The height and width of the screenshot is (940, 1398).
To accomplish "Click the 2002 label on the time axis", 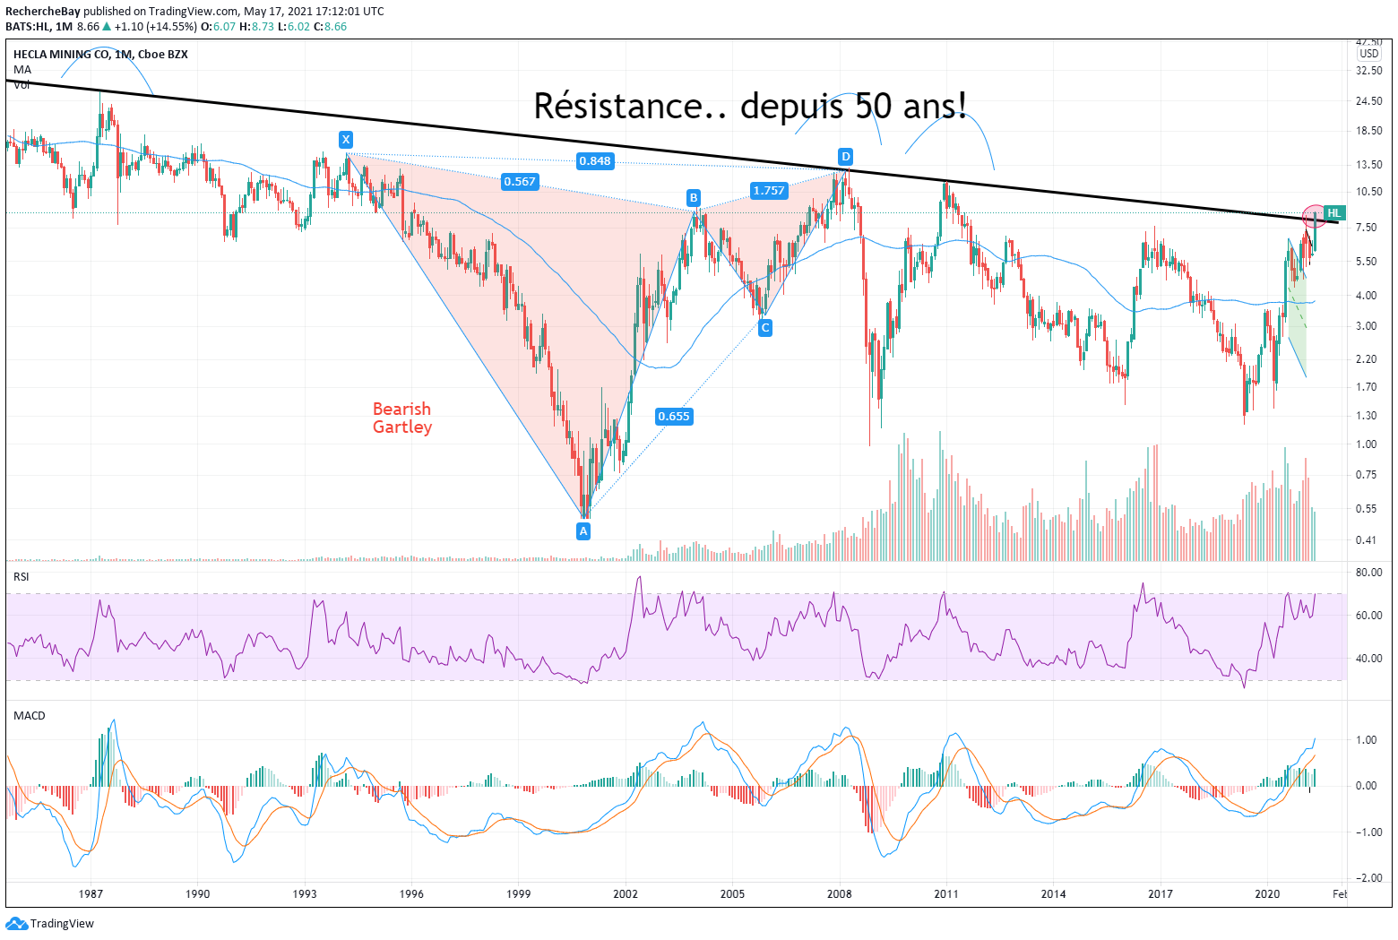I will (x=626, y=894).
